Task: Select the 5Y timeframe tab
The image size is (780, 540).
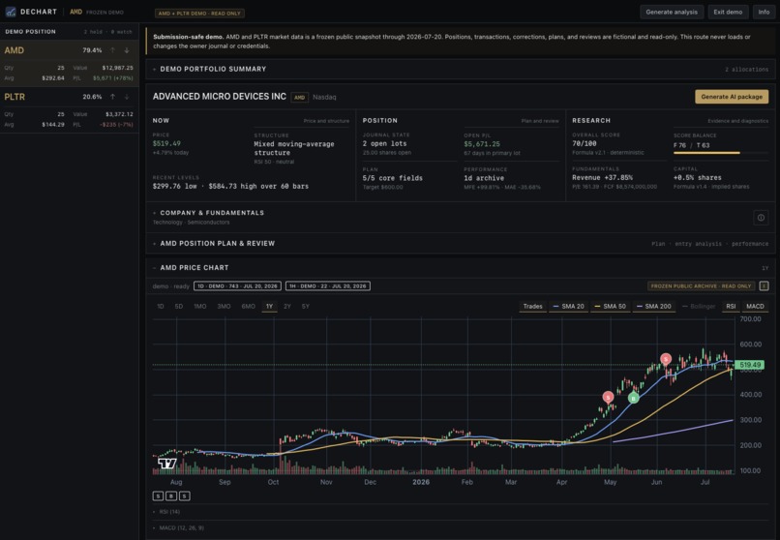Action: 306,307
